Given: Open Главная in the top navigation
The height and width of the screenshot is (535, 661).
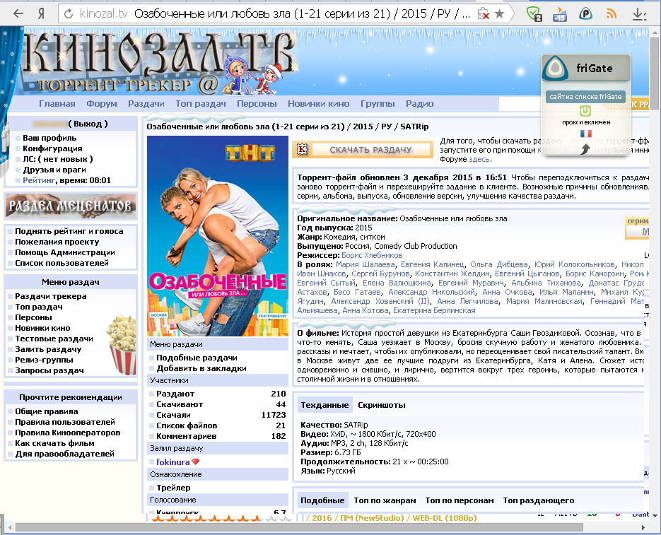Looking at the screenshot, I should tap(57, 104).
